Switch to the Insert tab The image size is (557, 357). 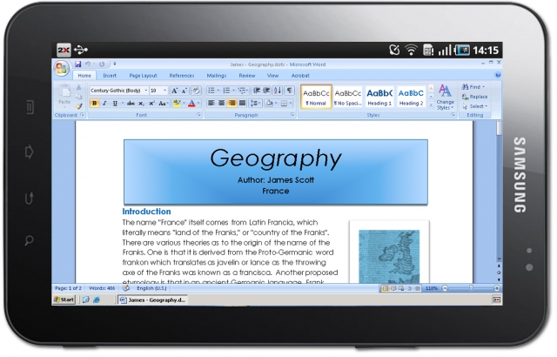(x=110, y=76)
